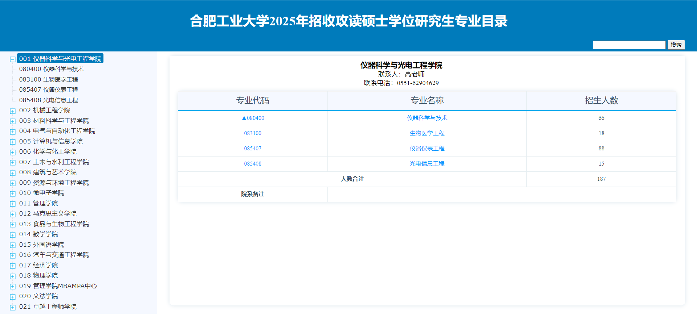Open 仪器科学与技术 link in table
697x321 pixels.
[427, 118]
